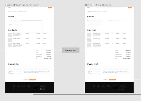Click grey back button below Coupon shipping form

[x=105, y=80]
